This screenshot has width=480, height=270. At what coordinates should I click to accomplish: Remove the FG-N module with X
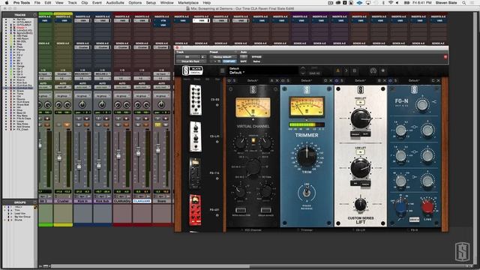[438, 80]
